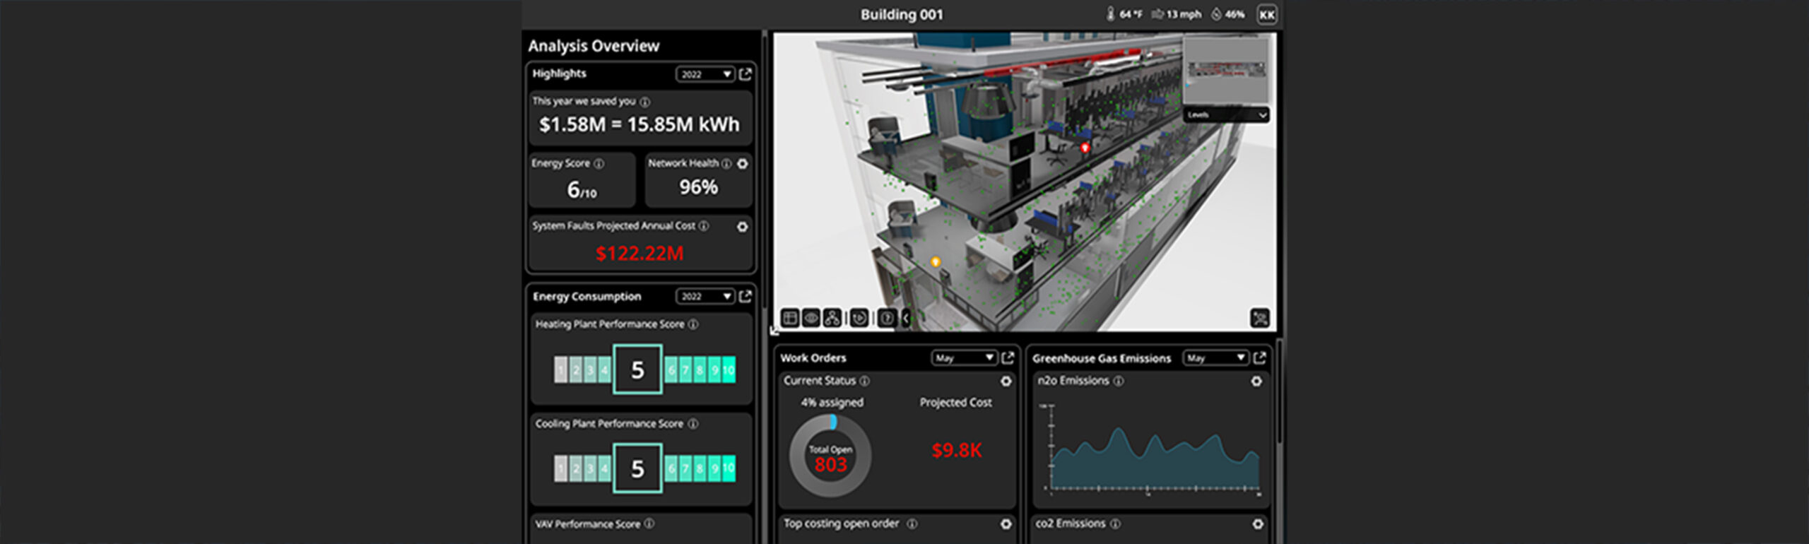Click the red alert marker in building model
The image size is (1809, 544).
(1085, 148)
